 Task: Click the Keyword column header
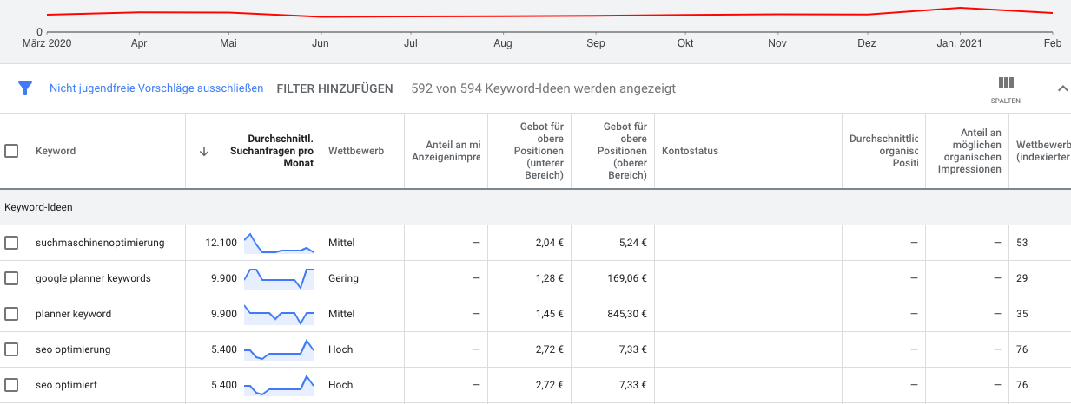pos(56,151)
